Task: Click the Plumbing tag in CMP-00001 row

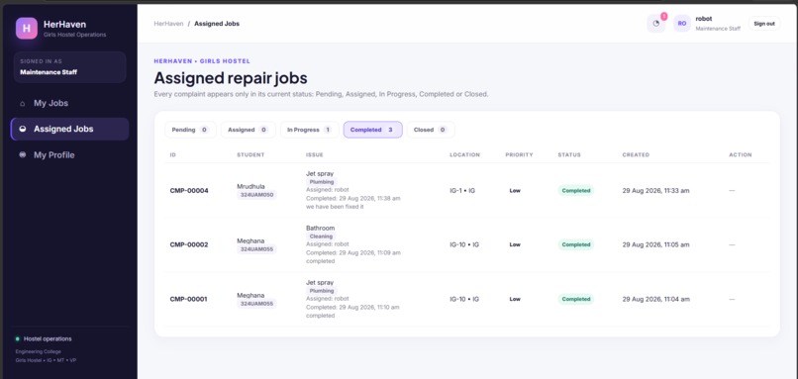Action: 322,291
